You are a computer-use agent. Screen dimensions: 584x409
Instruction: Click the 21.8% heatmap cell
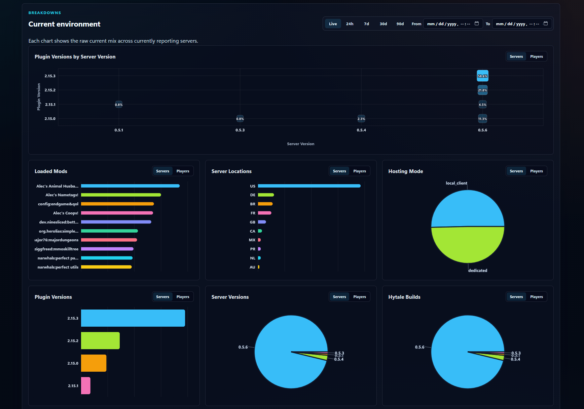tap(482, 90)
